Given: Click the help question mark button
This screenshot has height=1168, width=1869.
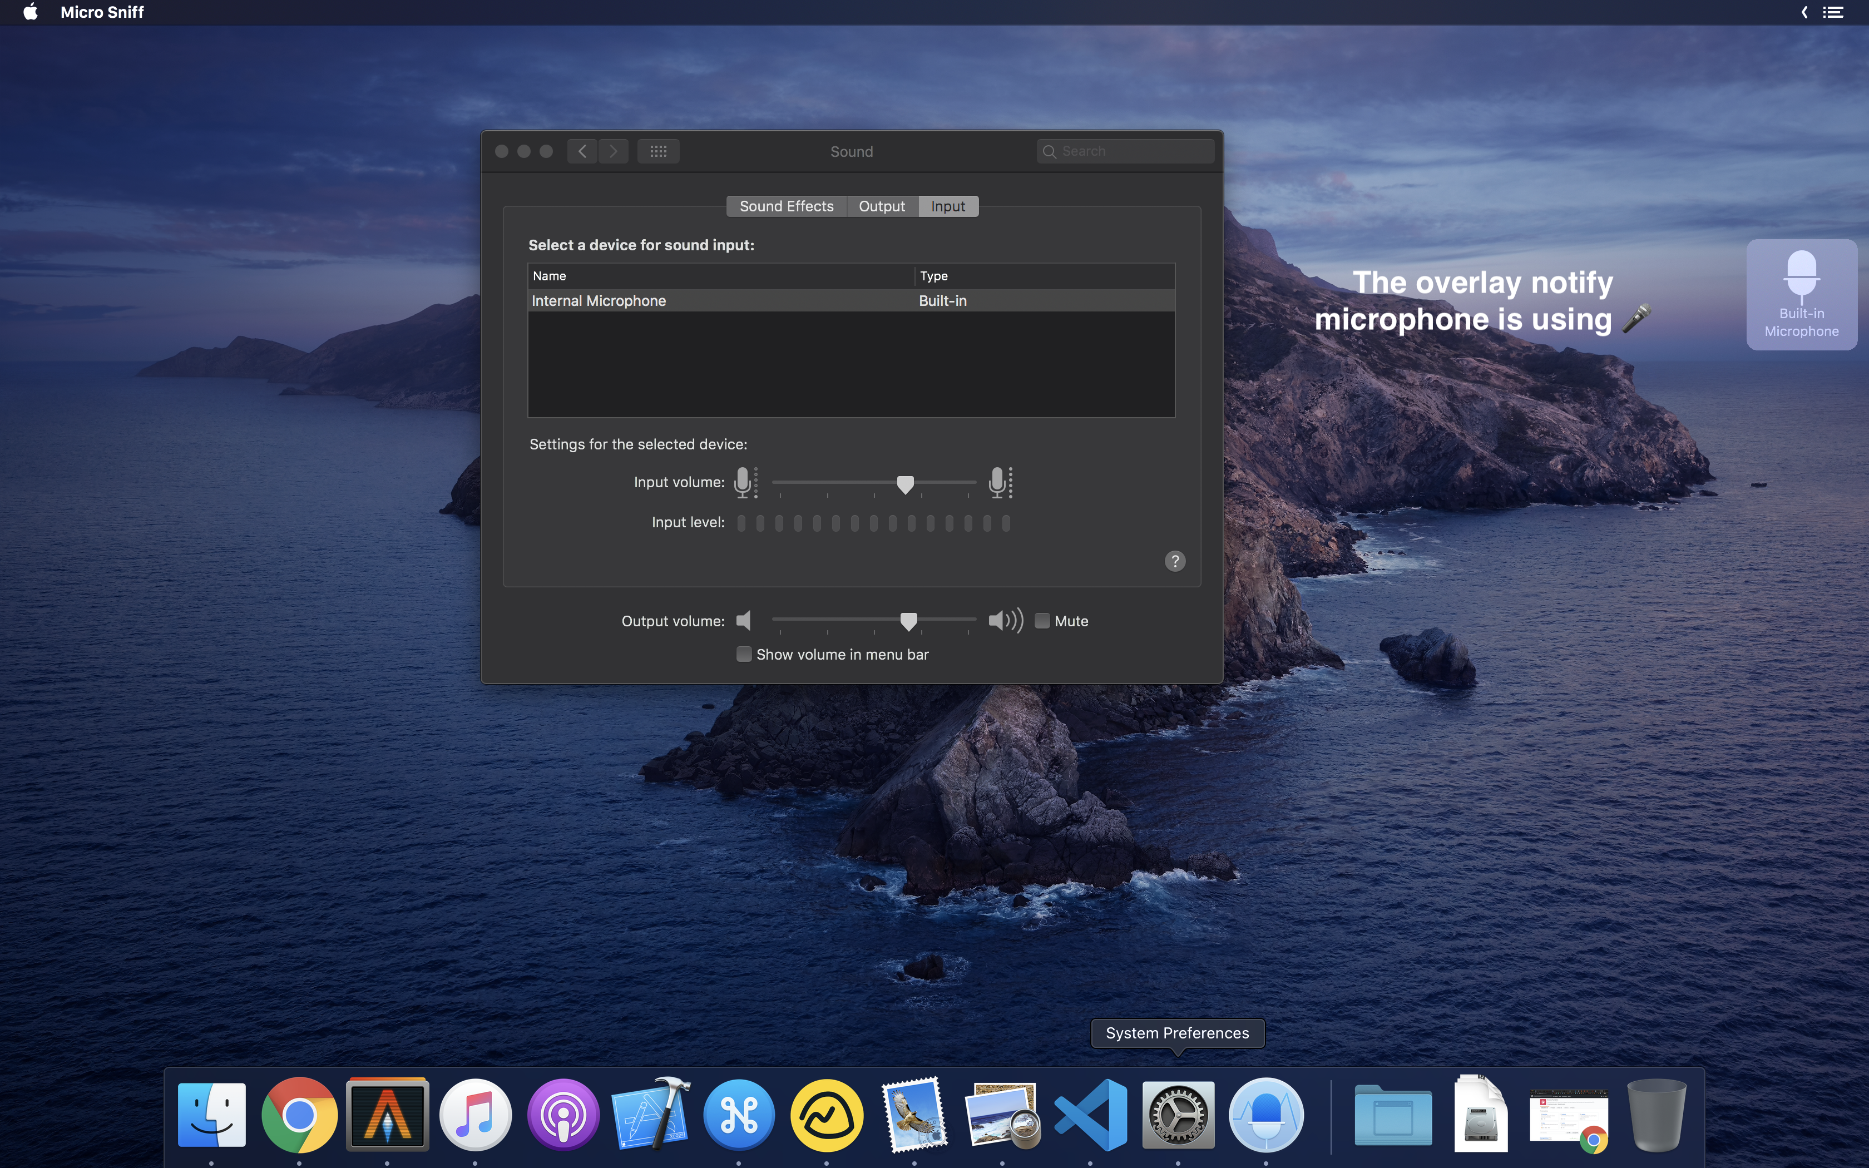Looking at the screenshot, I should coord(1175,562).
